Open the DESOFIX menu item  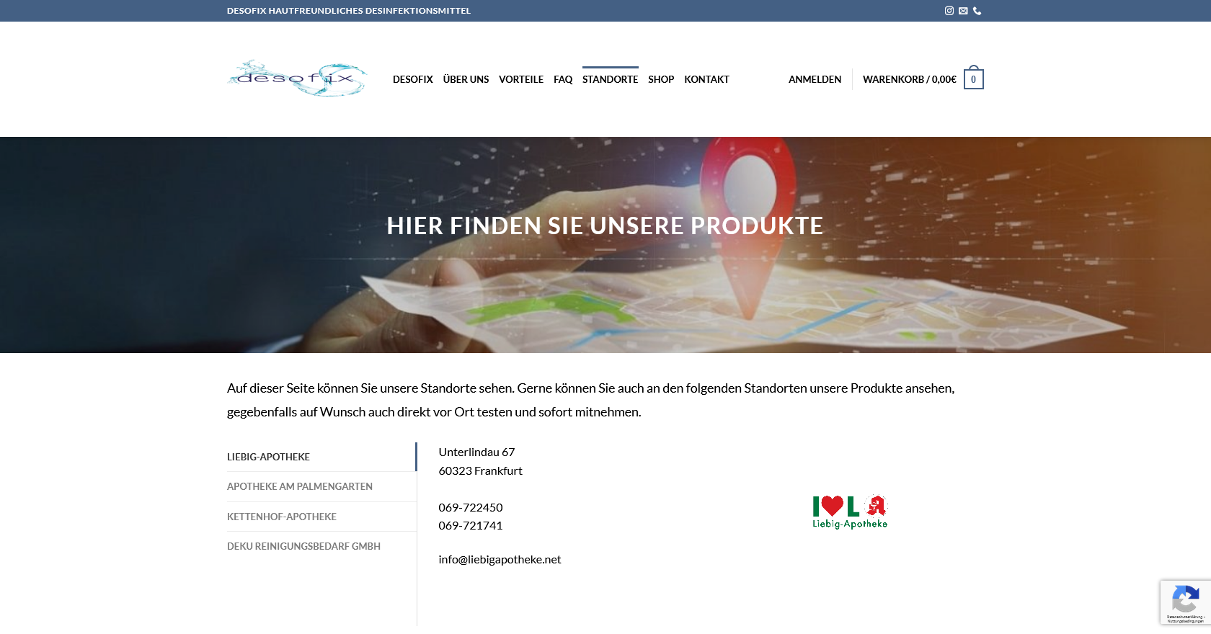point(412,79)
